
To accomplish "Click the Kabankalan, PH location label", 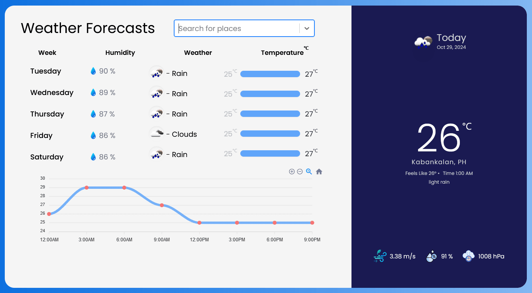I will click(x=439, y=162).
